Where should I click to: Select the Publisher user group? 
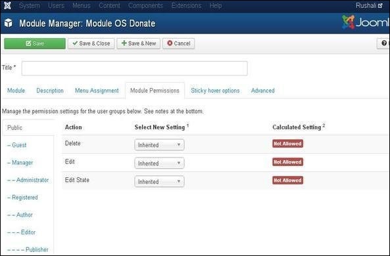28,249
